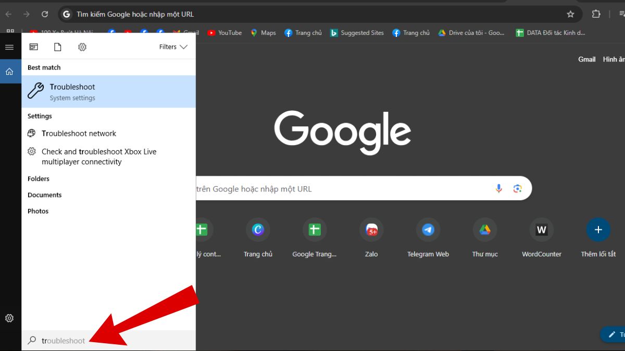This screenshot has height=351, width=625.
Task: Click the Google logo
Action: tap(343, 132)
